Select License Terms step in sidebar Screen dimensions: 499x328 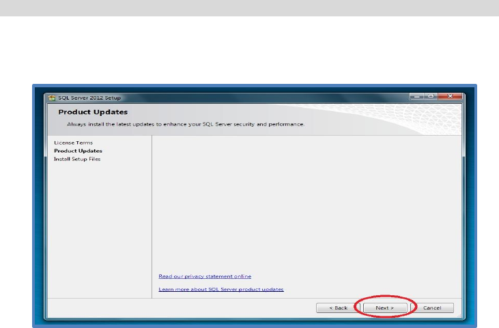(x=74, y=143)
